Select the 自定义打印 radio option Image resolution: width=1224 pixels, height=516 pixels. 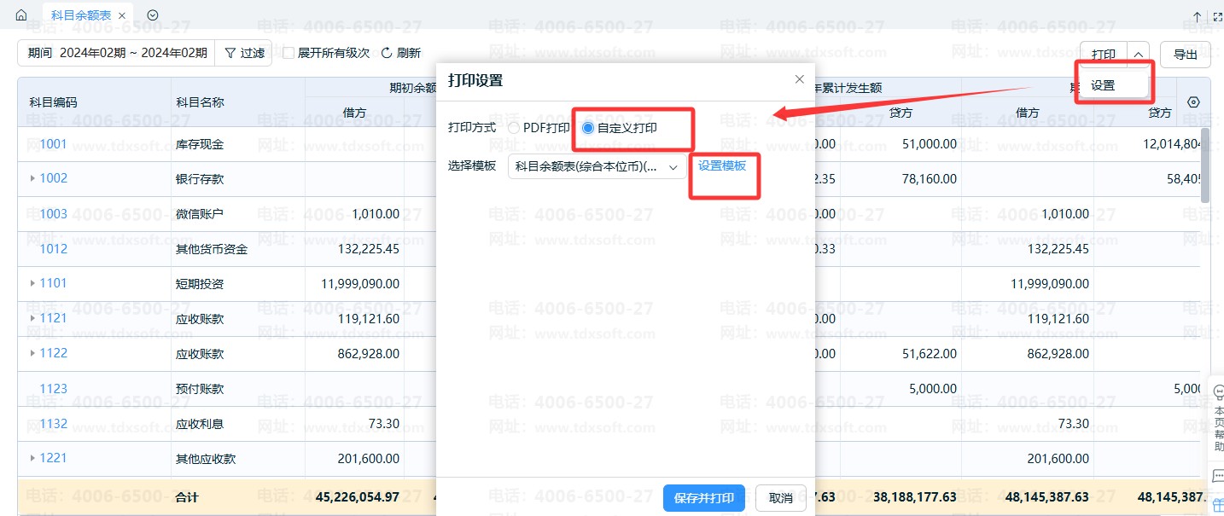point(588,127)
